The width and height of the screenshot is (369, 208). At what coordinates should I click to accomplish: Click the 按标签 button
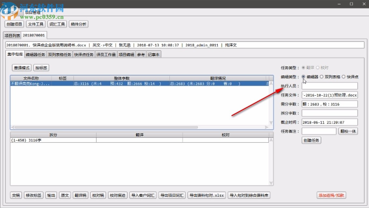point(41,68)
